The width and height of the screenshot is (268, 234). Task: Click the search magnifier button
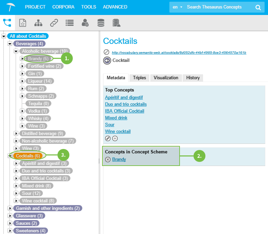point(258,7)
